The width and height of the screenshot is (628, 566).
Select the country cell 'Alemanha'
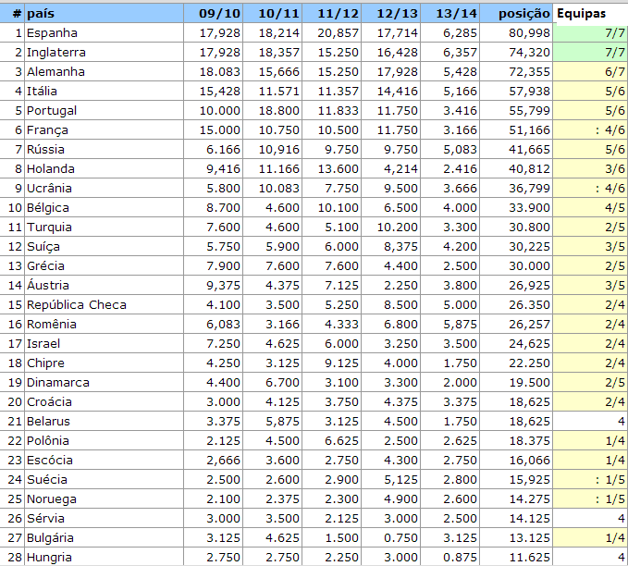tap(104, 72)
